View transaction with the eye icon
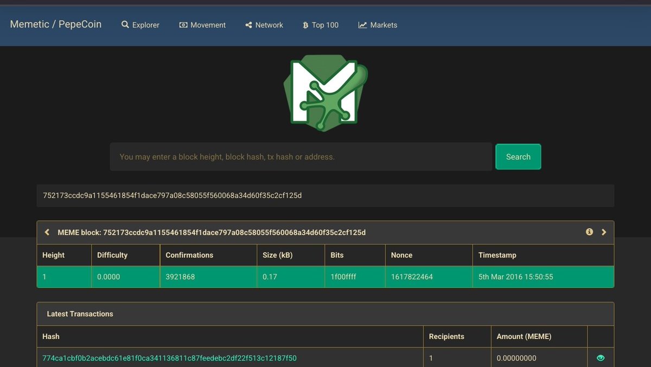The height and width of the screenshot is (367, 651). (x=601, y=358)
